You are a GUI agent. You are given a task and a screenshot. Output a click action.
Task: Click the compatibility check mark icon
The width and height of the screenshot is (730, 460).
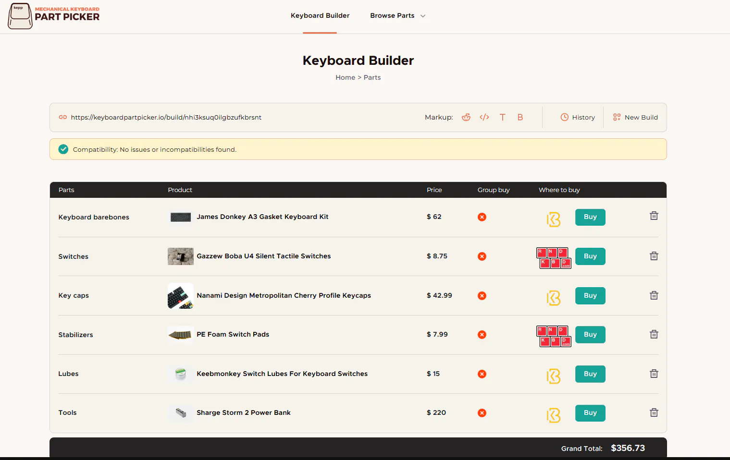(x=63, y=149)
